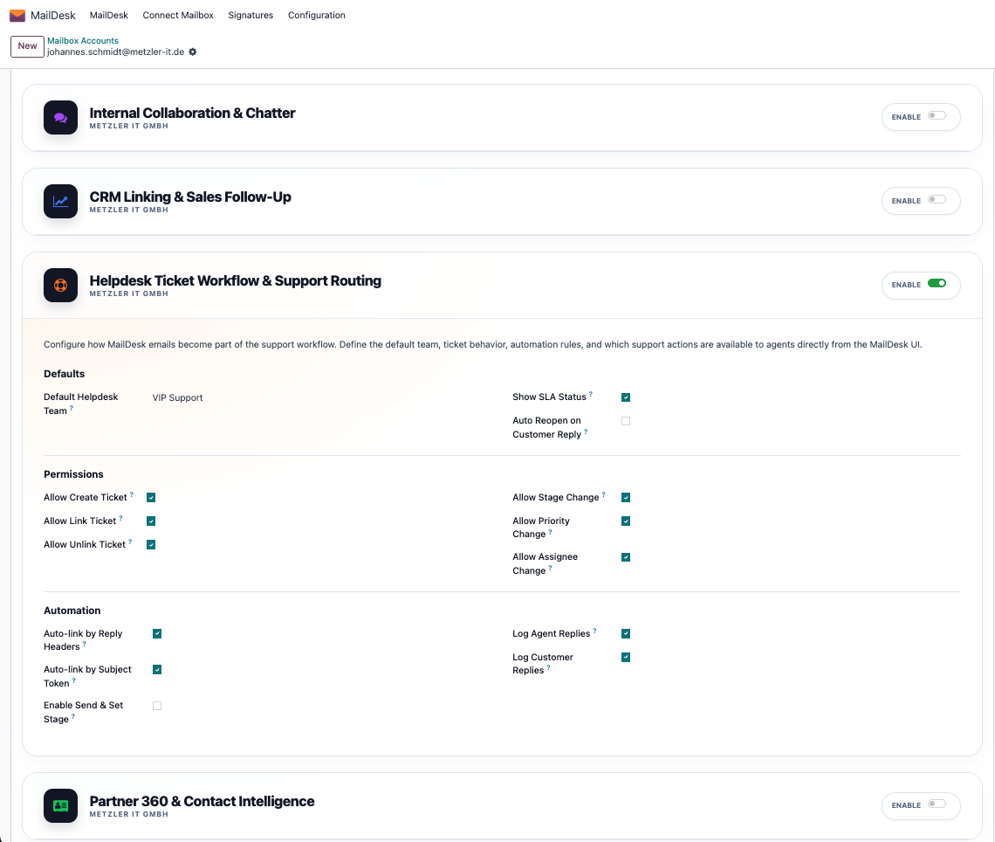Uncheck Allow Create Ticket checkbox
995x842 pixels.
pos(151,498)
